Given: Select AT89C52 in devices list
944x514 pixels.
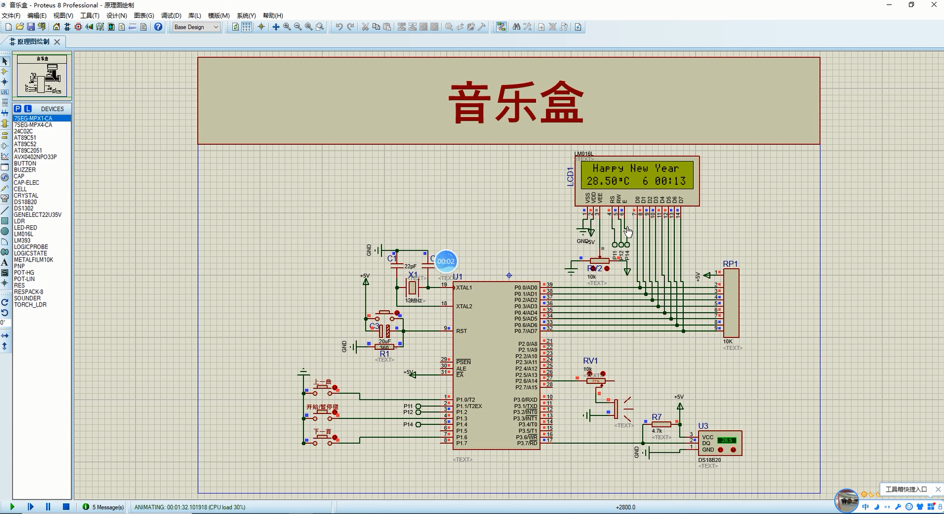Looking at the screenshot, I should pyautogui.click(x=42, y=144).
